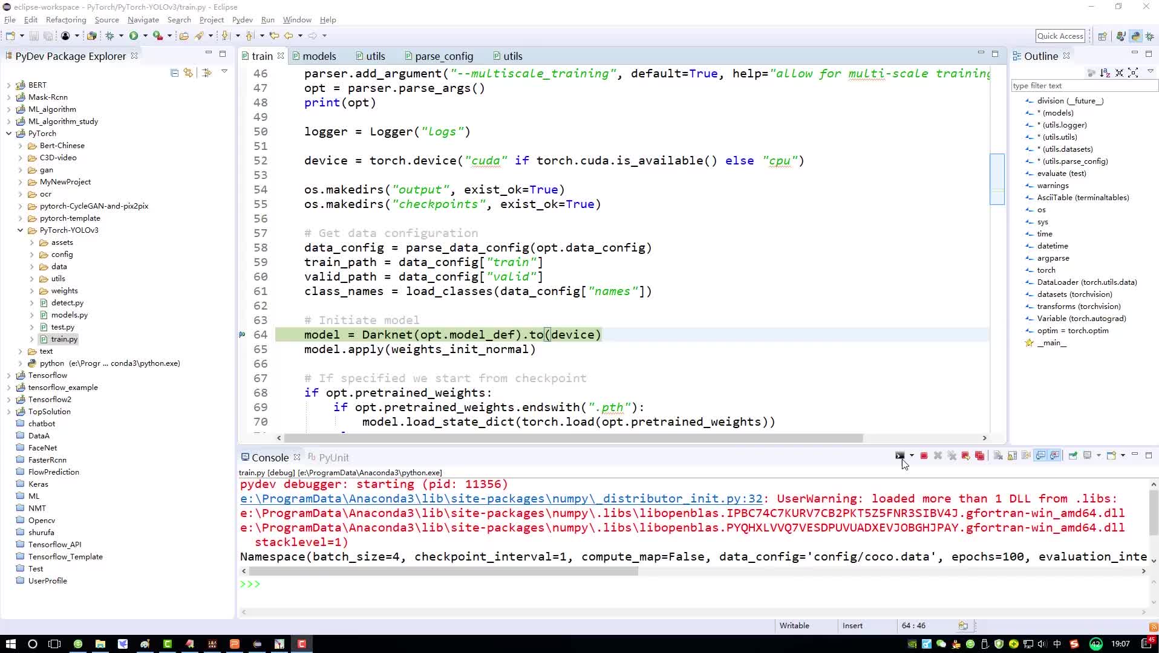This screenshot has height=653, width=1159.
Task: Pin the Console view
Action: click(x=1073, y=456)
